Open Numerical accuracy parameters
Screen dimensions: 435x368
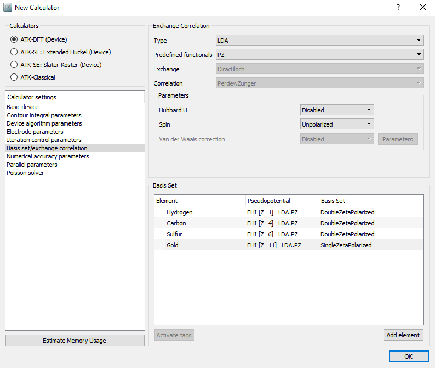(x=75, y=156)
